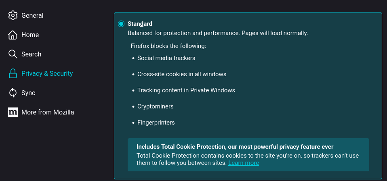387x181 pixels.
Task: Open the General settings category
Action: click(x=32, y=16)
